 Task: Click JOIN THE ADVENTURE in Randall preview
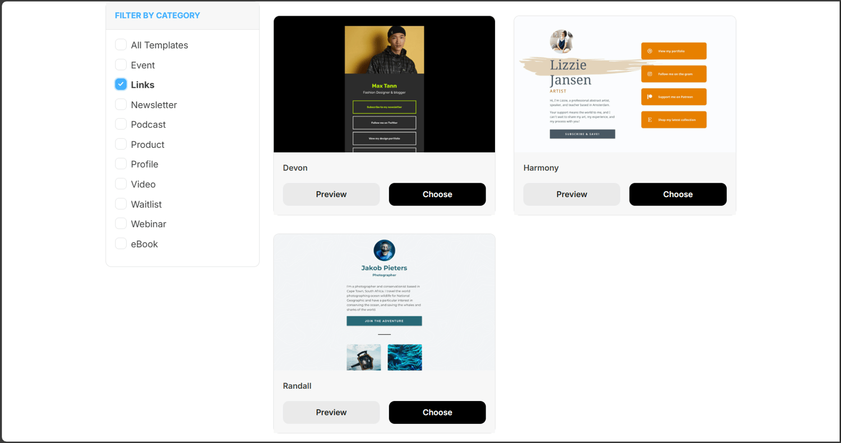coord(383,321)
